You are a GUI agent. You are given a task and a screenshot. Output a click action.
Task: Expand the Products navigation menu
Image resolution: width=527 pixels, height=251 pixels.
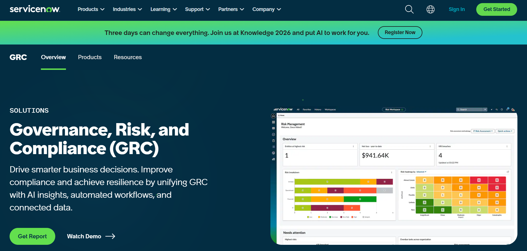(91, 9)
